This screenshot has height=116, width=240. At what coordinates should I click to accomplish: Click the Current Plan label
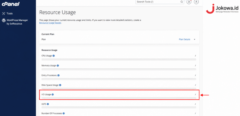[x=48, y=34]
